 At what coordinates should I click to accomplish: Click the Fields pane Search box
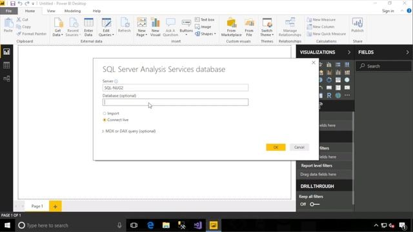point(384,66)
